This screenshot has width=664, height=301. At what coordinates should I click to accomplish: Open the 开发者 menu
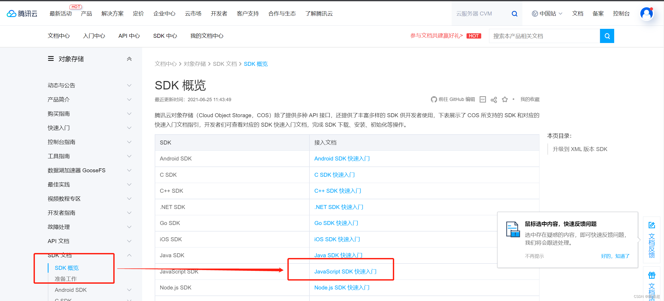pyautogui.click(x=219, y=14)
